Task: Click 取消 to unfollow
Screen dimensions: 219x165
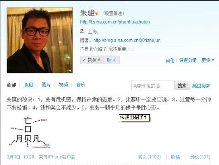Action: 111,60
